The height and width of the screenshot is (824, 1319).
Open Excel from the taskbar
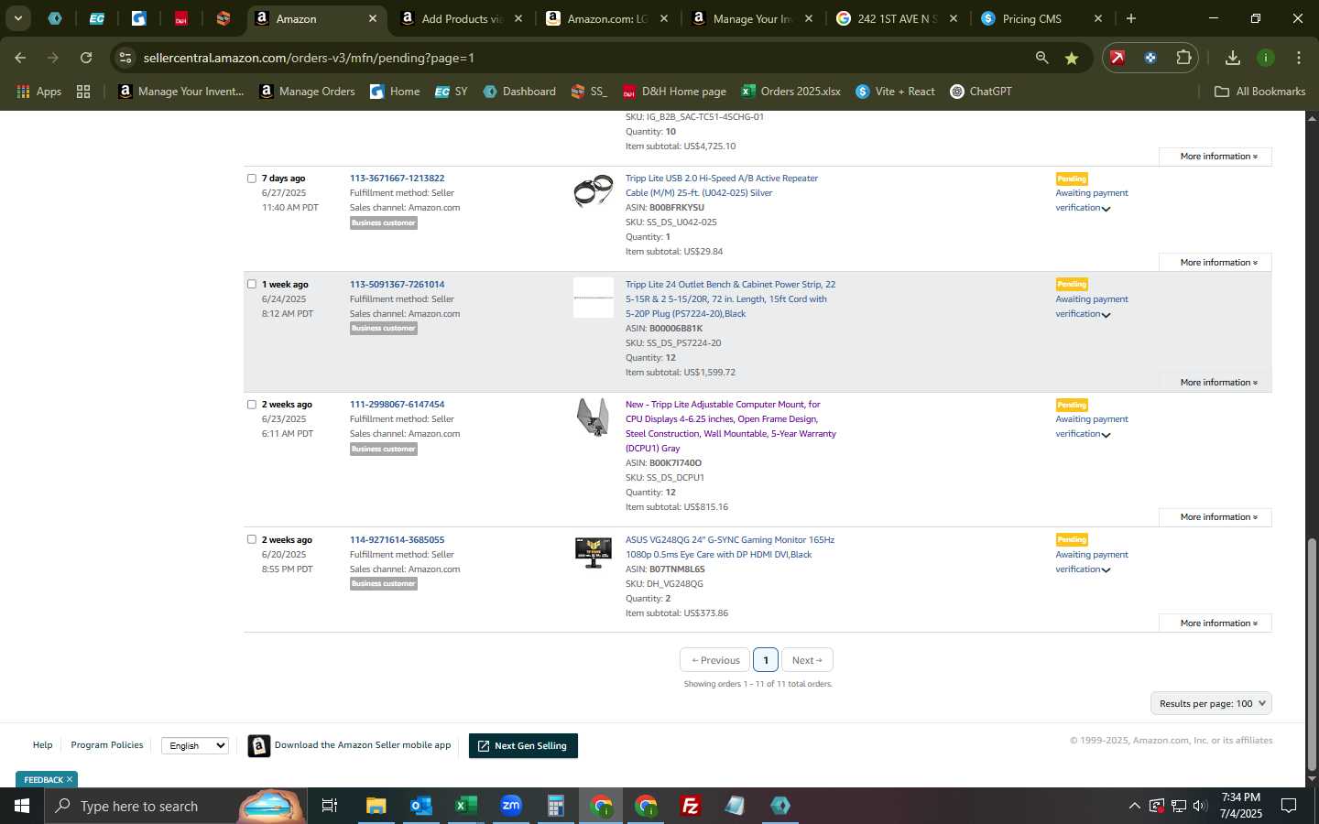[x=465, y=806]
